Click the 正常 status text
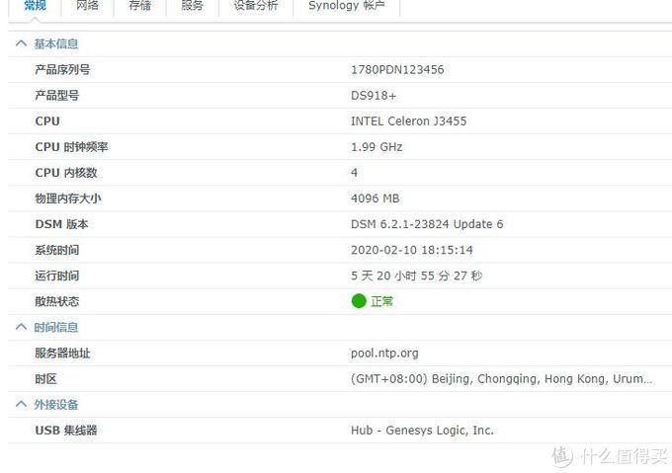Viewport: 672px width, 473px height. point(381,302)
